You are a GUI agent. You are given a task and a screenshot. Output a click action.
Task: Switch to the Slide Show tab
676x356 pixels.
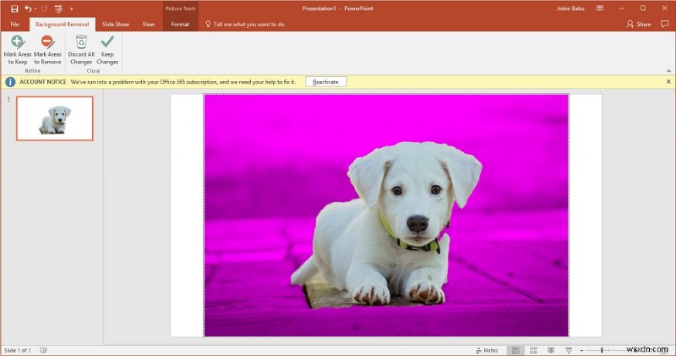116,25
